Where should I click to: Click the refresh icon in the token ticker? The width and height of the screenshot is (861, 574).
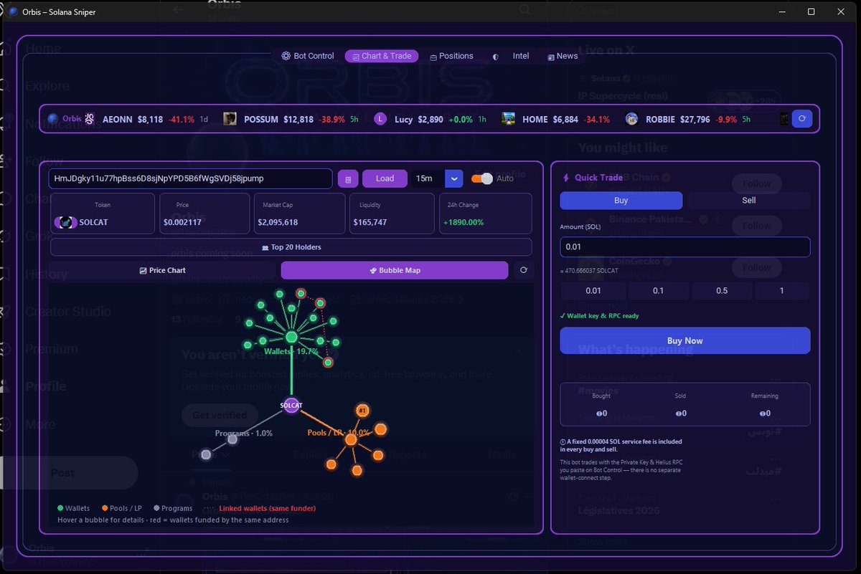[x=802, y=119]
